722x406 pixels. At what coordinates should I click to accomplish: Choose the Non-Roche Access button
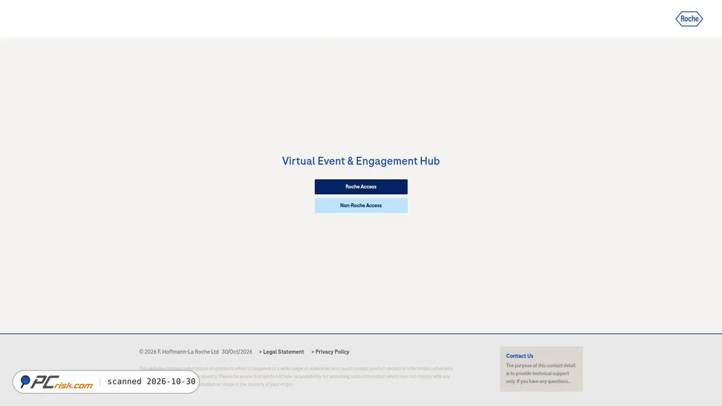360,205
